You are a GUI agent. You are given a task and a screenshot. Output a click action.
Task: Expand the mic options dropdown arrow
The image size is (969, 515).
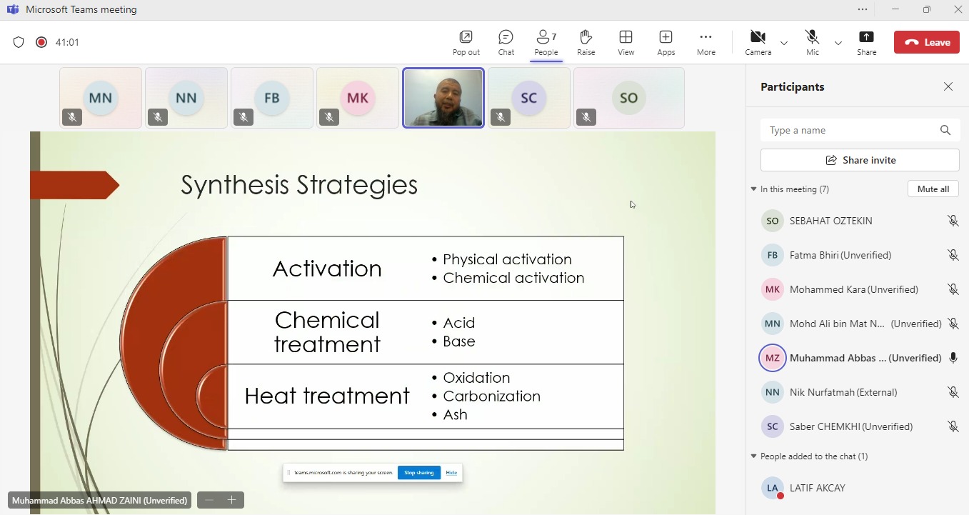click(838, 44)
